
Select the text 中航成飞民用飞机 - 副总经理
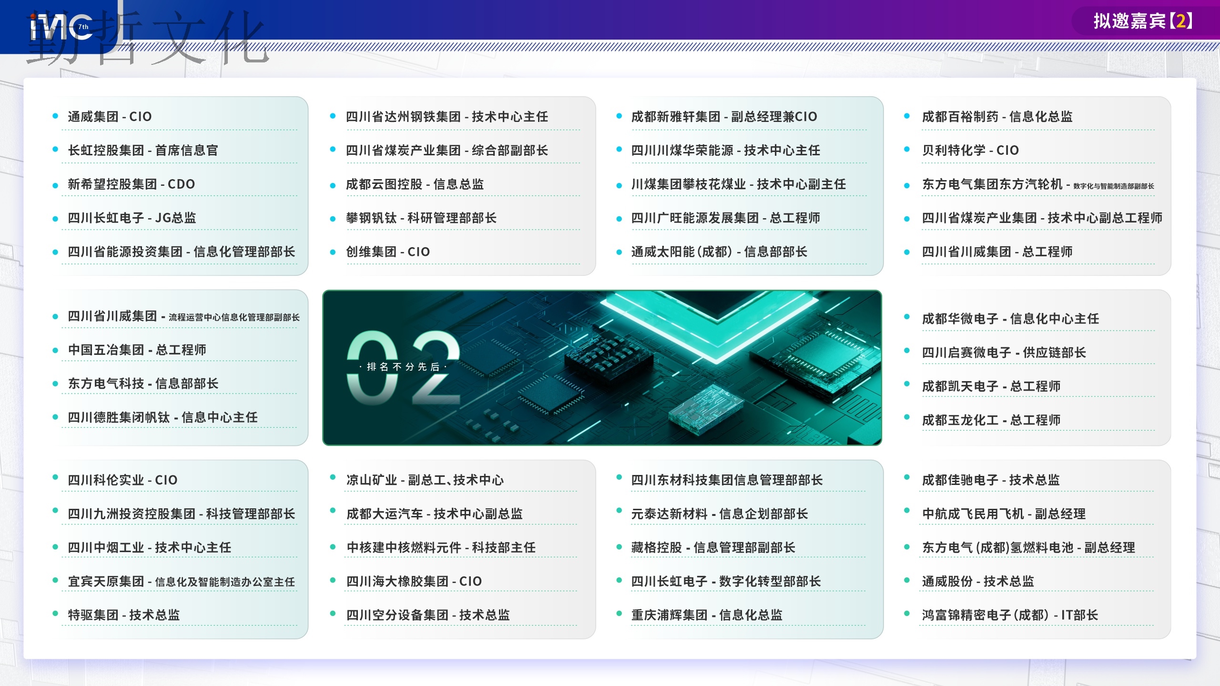(x=1004, y=514)
